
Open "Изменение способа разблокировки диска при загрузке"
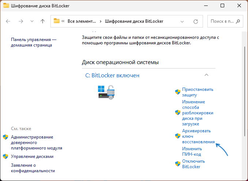pos(198,113)
